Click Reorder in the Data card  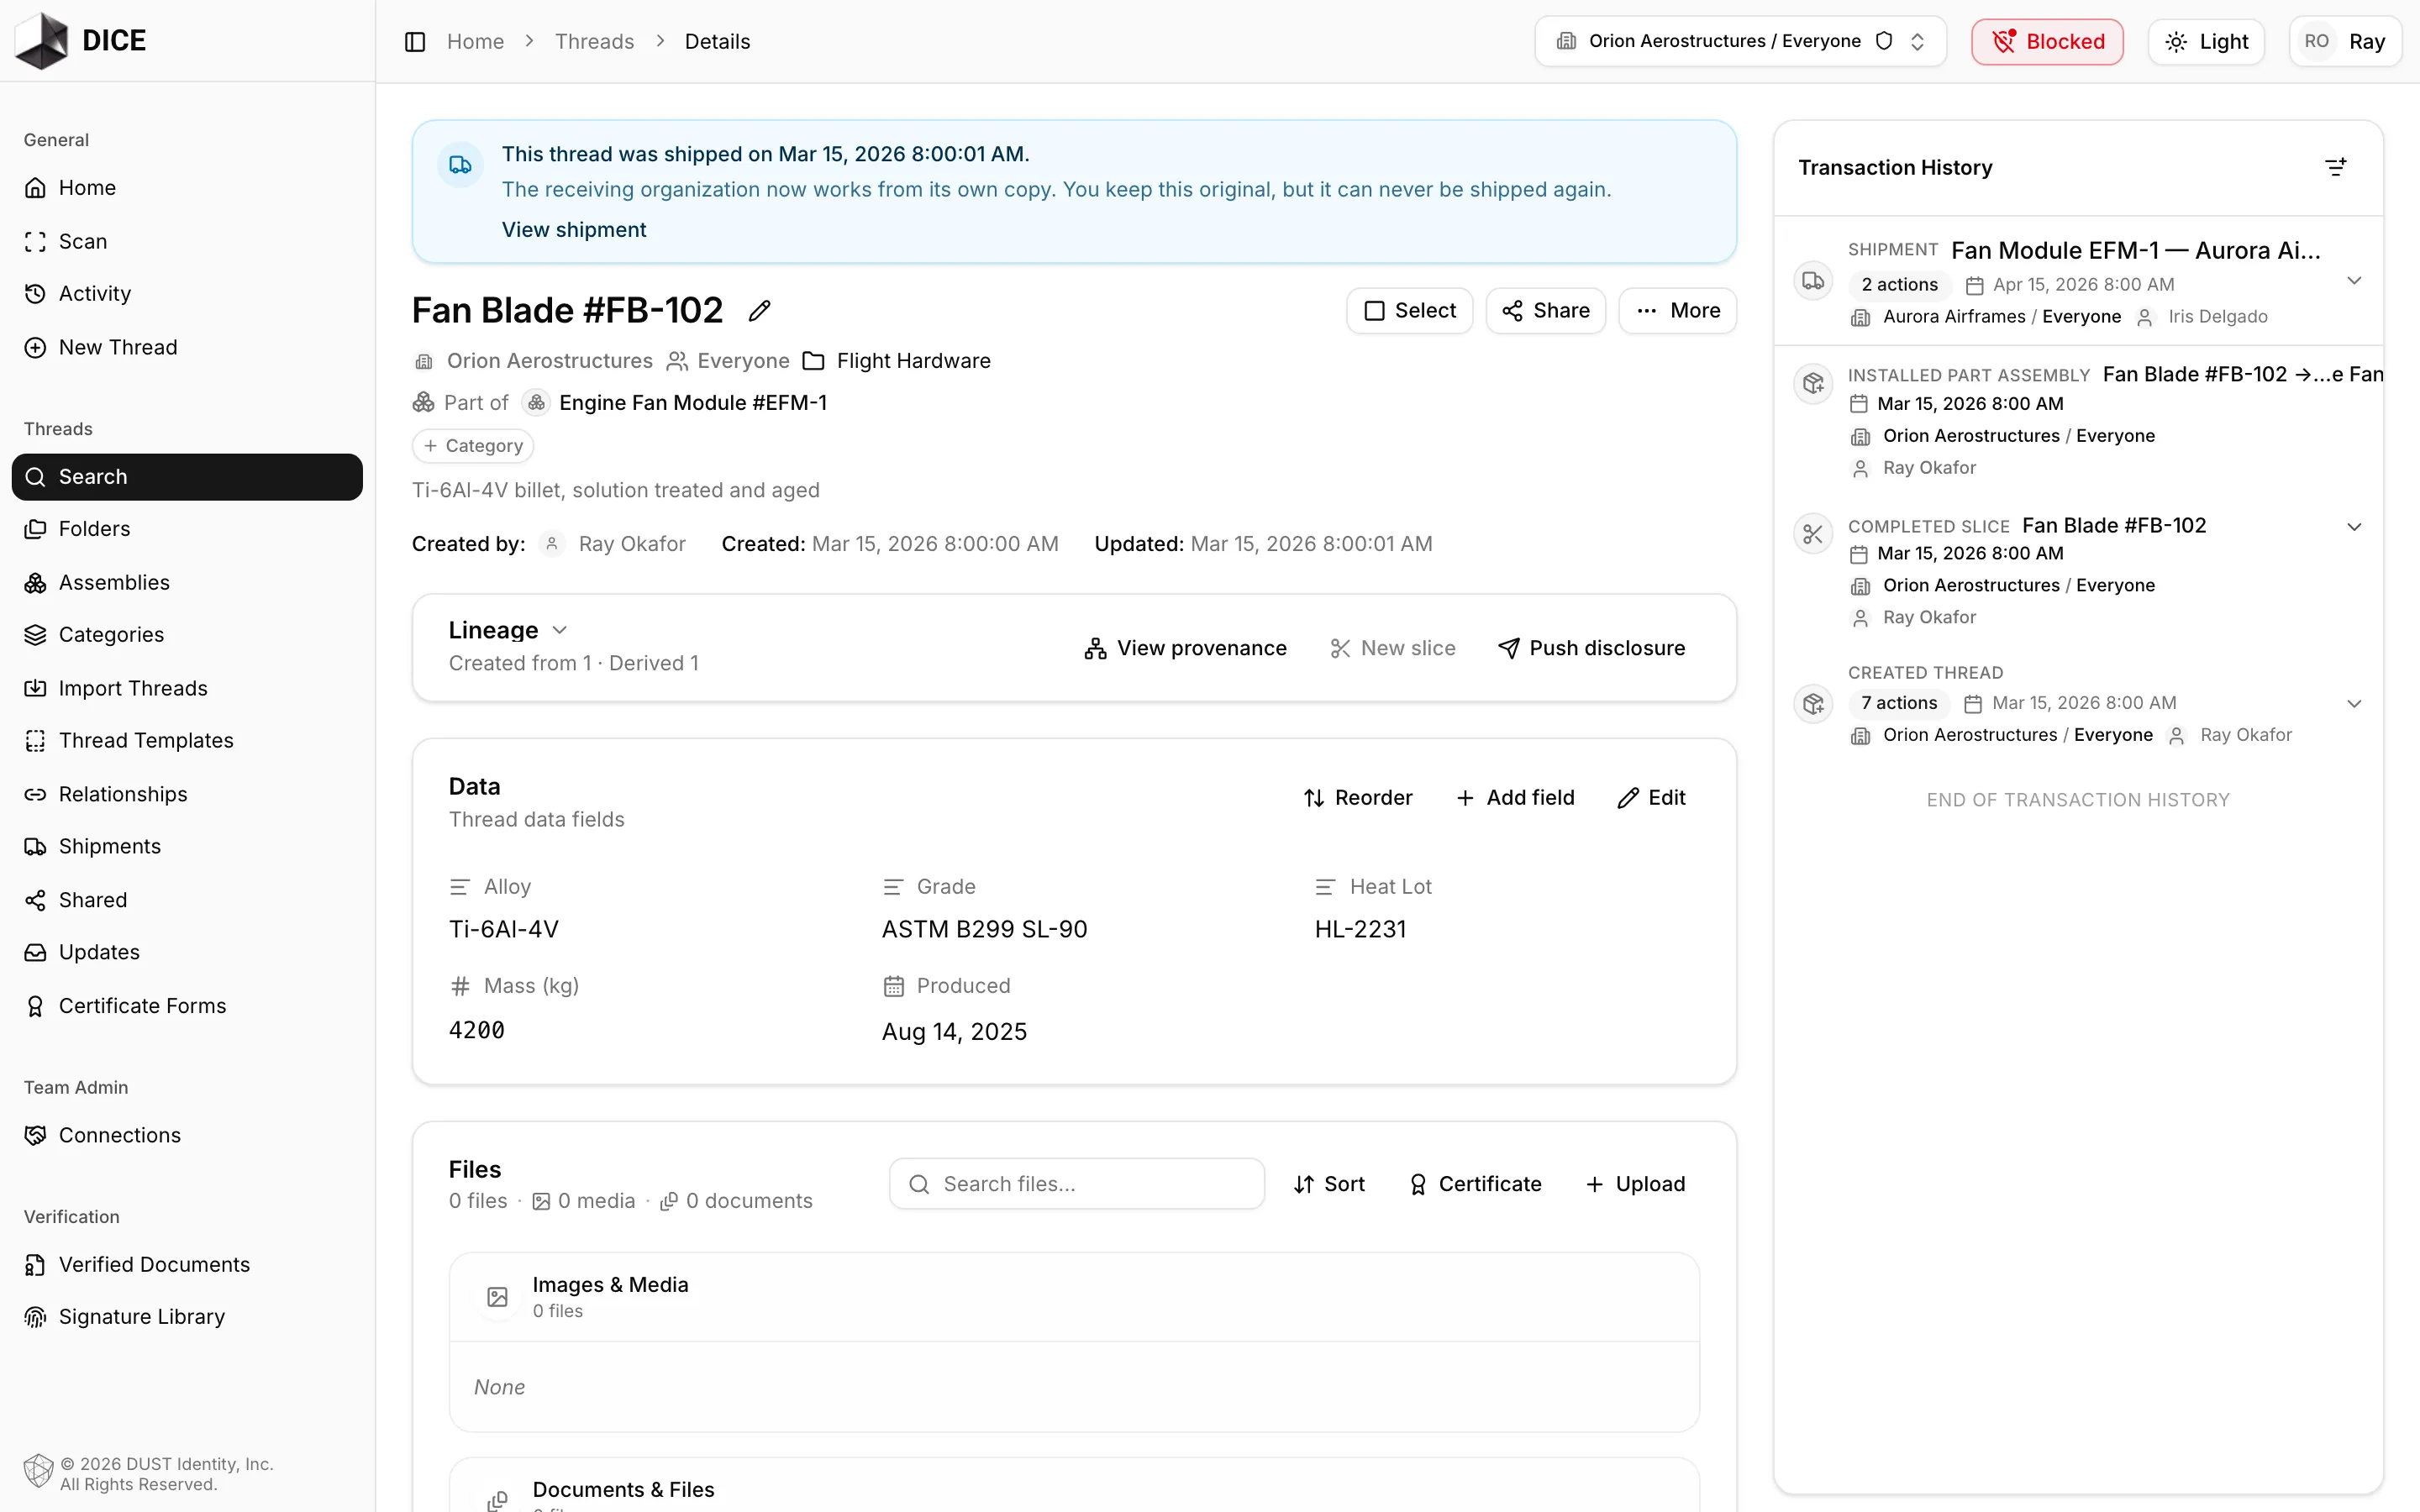tap(1358, 798)
